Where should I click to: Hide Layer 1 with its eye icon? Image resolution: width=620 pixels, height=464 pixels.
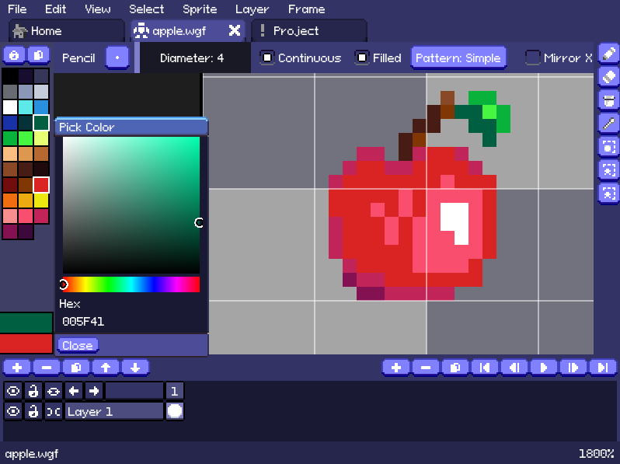point(13,411)
